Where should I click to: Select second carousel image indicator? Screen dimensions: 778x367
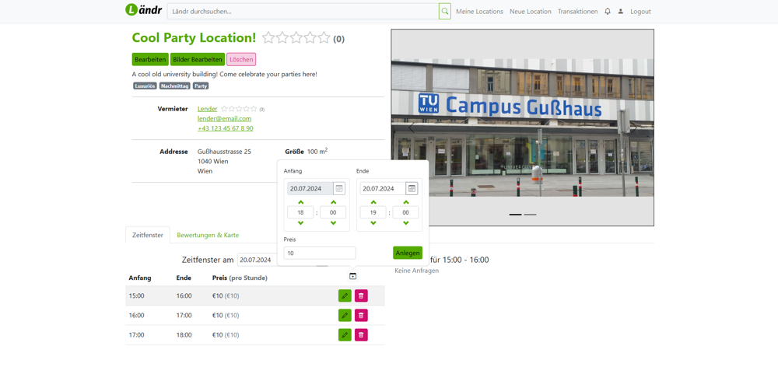530,215
